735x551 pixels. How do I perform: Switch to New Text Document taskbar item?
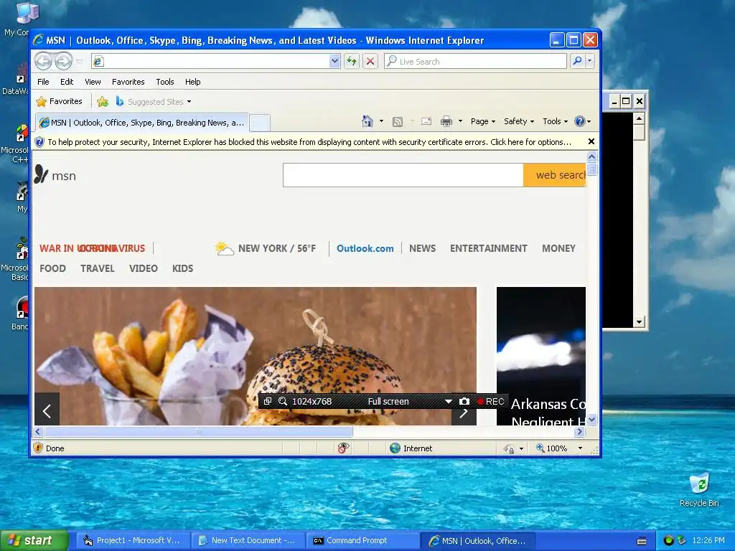pyautogui.click(x=248, y=540)
